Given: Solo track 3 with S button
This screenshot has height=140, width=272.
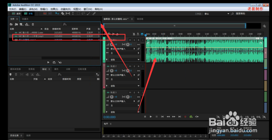Looking at the screenshot, I should click(x=134, y=92).
